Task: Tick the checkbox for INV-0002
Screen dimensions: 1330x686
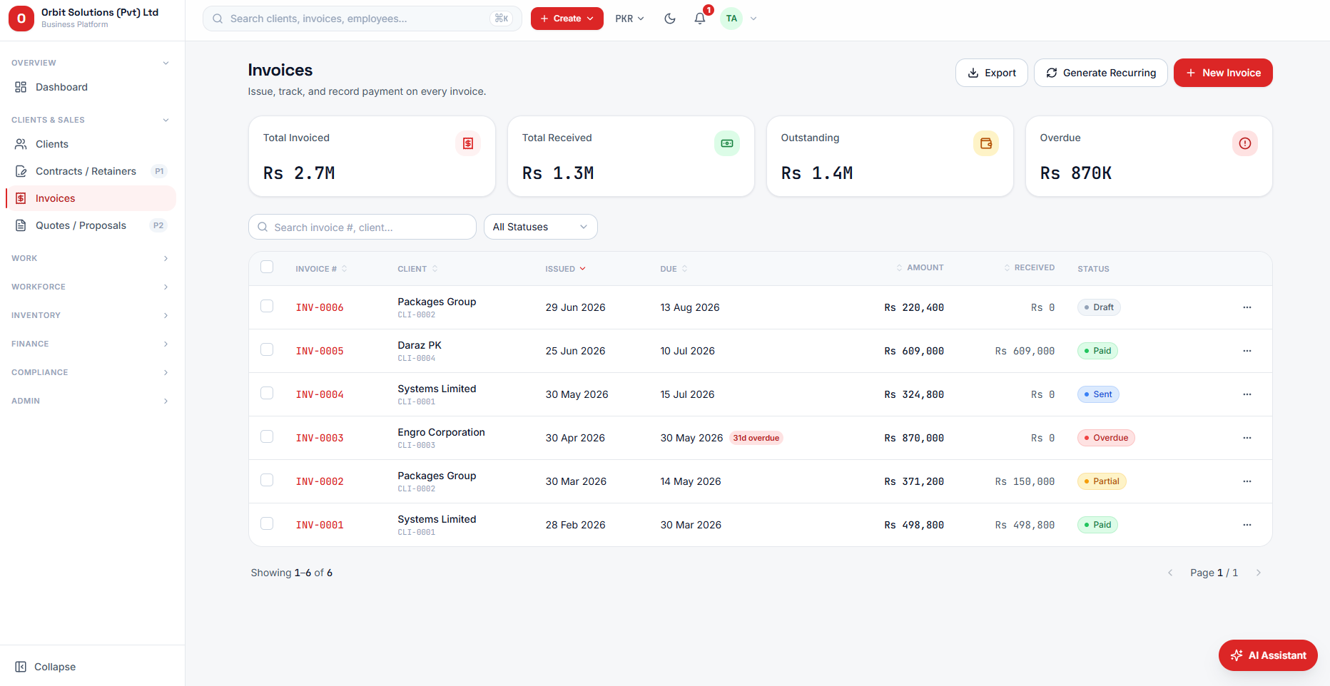Action: pyautogui.click(x=267, y=480)
